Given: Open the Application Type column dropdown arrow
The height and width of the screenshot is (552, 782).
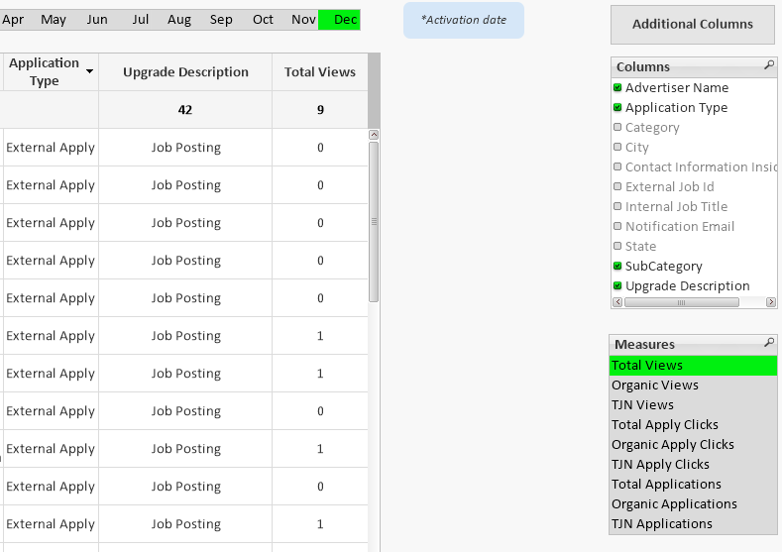Looking at the screenshot, I should point(90,72).
